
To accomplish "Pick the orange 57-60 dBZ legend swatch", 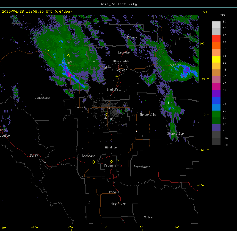I will tap(216, 45).
